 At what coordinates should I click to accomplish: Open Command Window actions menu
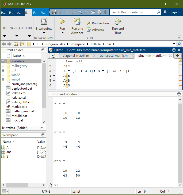click(x=179, y=94)
